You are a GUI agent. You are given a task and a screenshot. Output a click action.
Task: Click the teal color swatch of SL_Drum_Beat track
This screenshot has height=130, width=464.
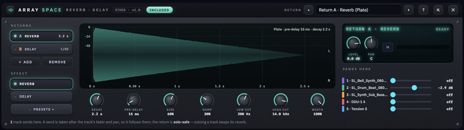pyautogui.click(x=343, y=88)
